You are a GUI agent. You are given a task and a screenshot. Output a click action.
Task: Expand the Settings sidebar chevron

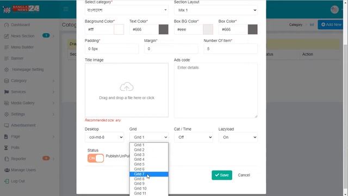click(x=53, y=114)
